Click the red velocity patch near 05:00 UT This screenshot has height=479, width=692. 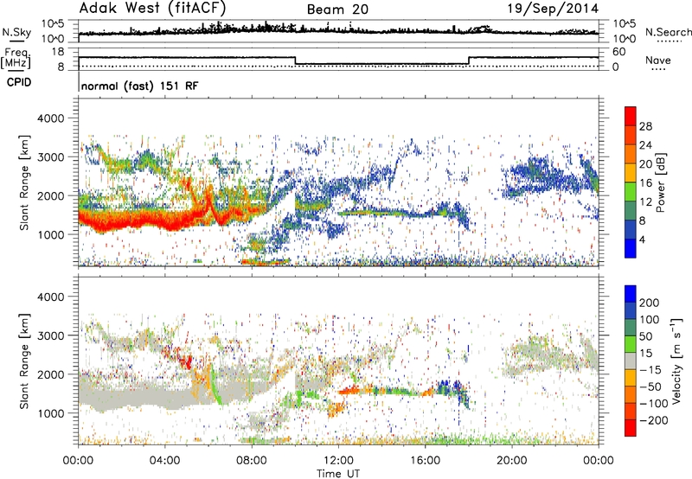pos(187,361)
